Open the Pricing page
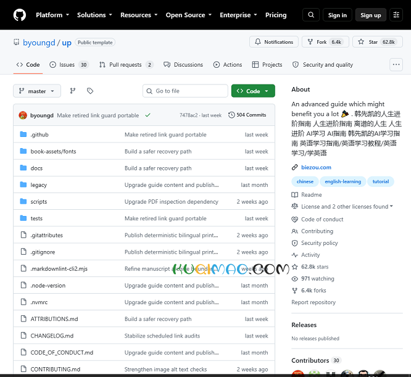Image resolution: width=411 pixels, height=377 pixels. [276, 15]
